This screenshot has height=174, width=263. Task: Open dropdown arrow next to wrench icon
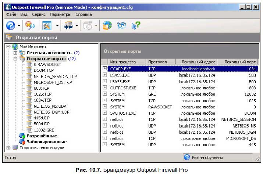57,25
